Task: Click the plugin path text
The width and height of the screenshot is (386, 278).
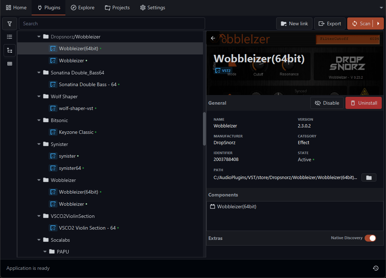Action: tap(285, 178)
